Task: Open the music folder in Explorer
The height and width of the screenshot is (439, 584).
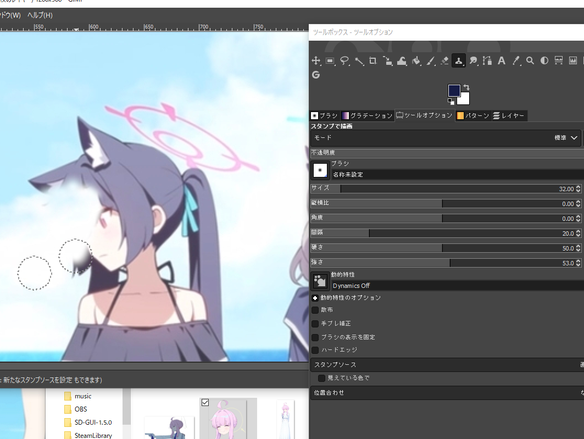Action: tap(78, 396)
